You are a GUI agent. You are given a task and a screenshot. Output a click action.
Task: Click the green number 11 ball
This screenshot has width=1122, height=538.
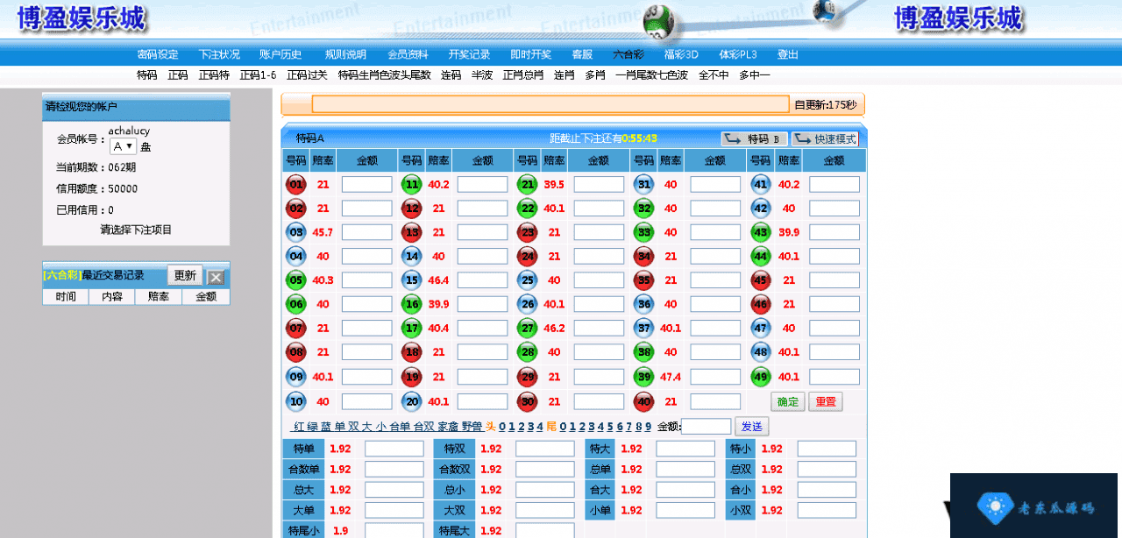point(411,185)
